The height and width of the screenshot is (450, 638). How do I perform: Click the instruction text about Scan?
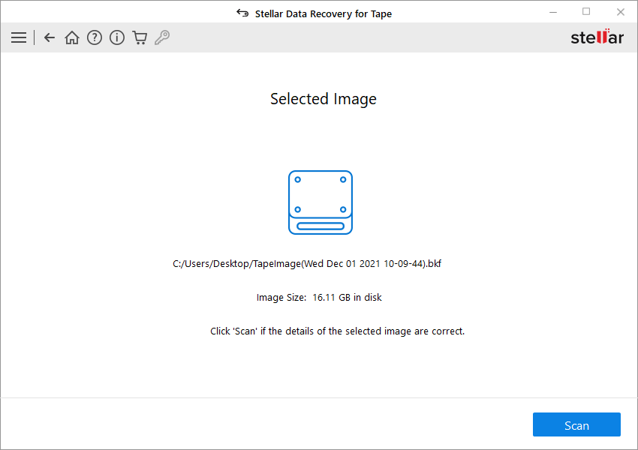tap(337, 331)
